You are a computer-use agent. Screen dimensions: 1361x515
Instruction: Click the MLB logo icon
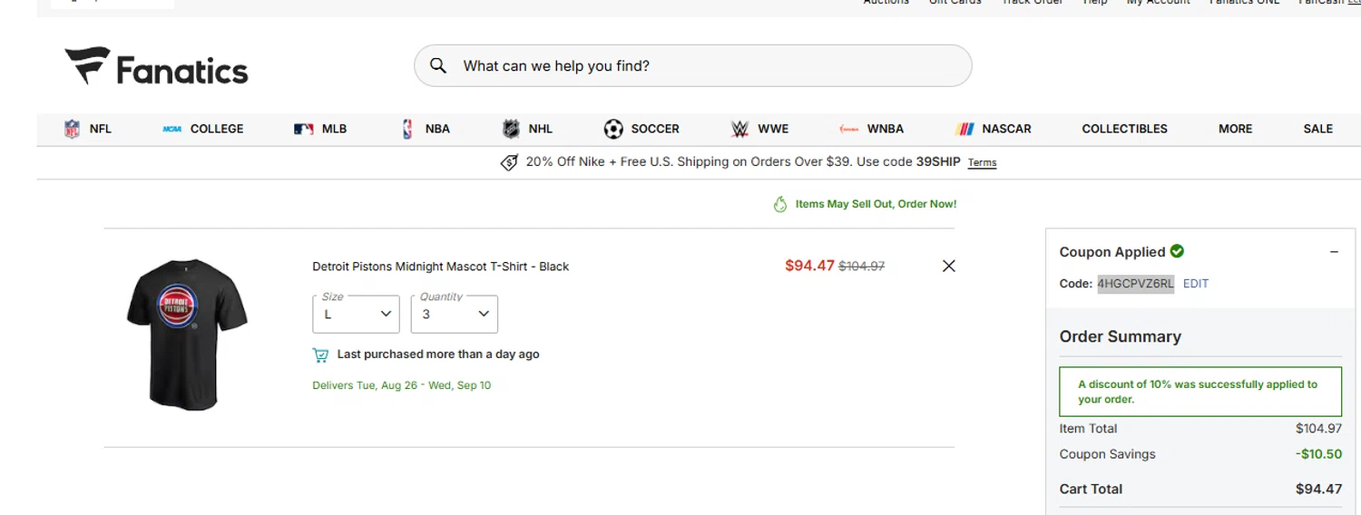(x=303, y=129)
